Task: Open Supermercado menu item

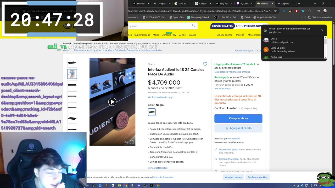Action: tap(142, 35)
